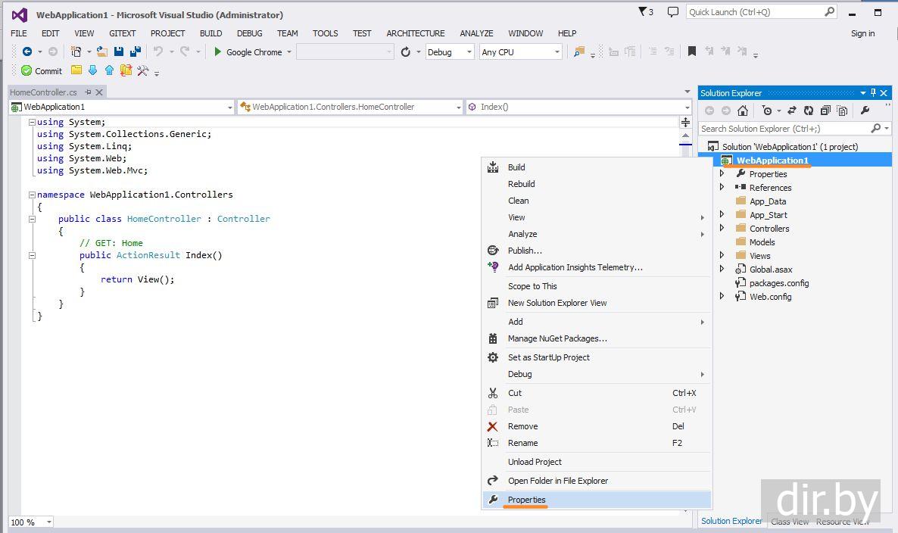
Task: Click the Git pull down-arrow icon
Action: [x=93, y=70]
